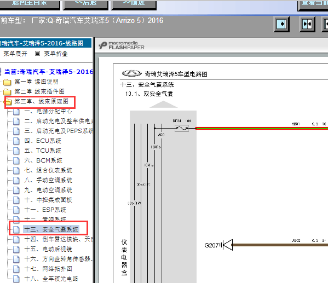Open 十八、全车夜光电路 page
The height and width of the screenshot is (283, 328).
(51, 279)
